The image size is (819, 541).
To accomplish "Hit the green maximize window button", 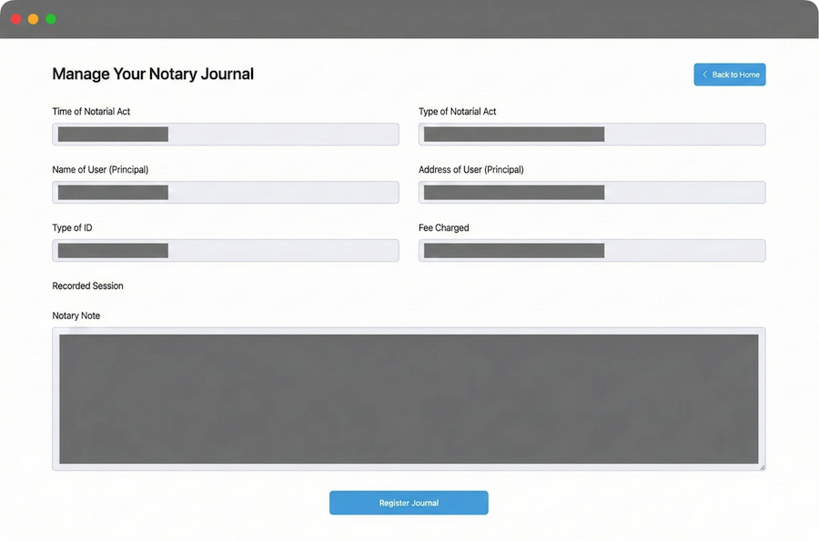I will (x=51, y=18).
